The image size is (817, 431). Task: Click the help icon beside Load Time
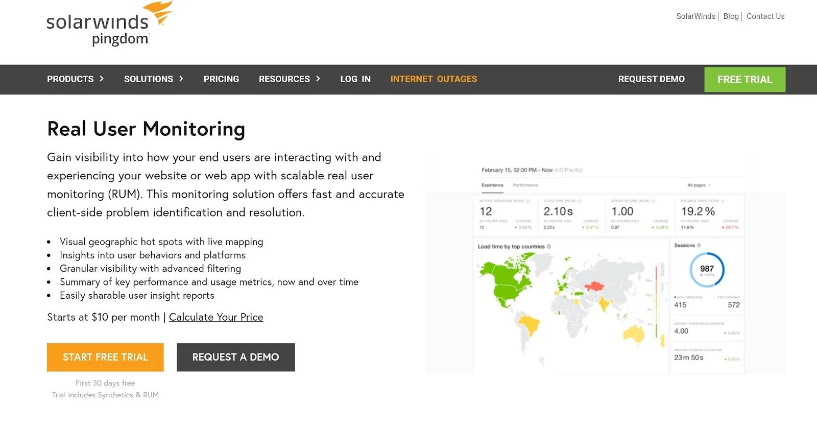point(580,201)
